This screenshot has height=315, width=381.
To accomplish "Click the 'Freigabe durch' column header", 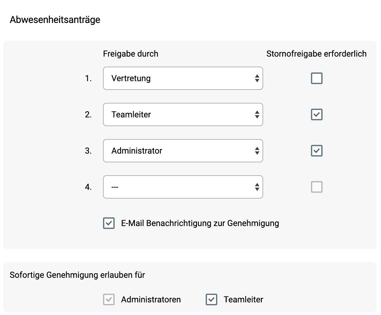I will [x=130, y=54].
